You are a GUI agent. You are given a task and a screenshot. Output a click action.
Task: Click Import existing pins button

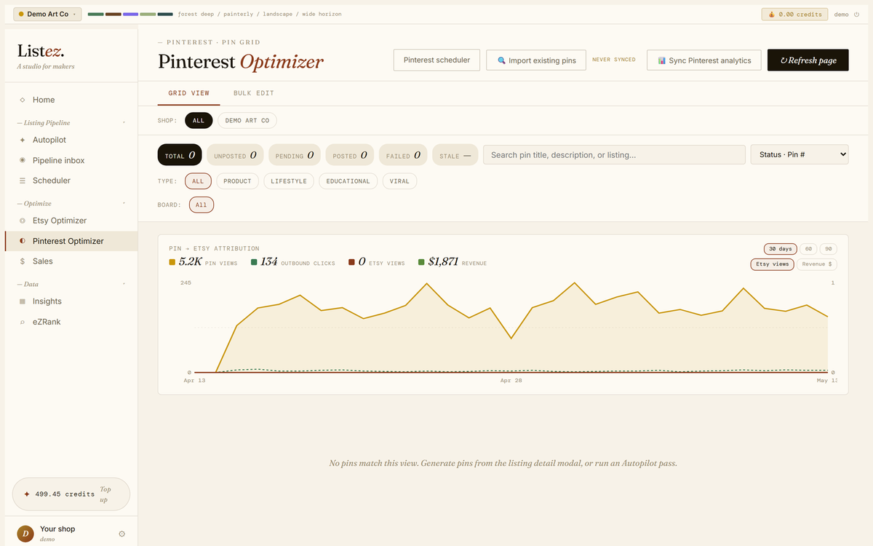coord(537,60)
